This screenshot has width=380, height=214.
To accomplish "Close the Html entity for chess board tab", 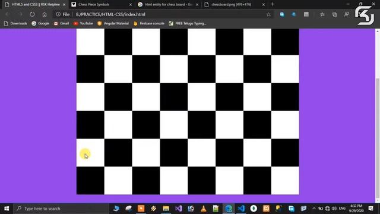I will pyautogui.click(x=197, y=4).
